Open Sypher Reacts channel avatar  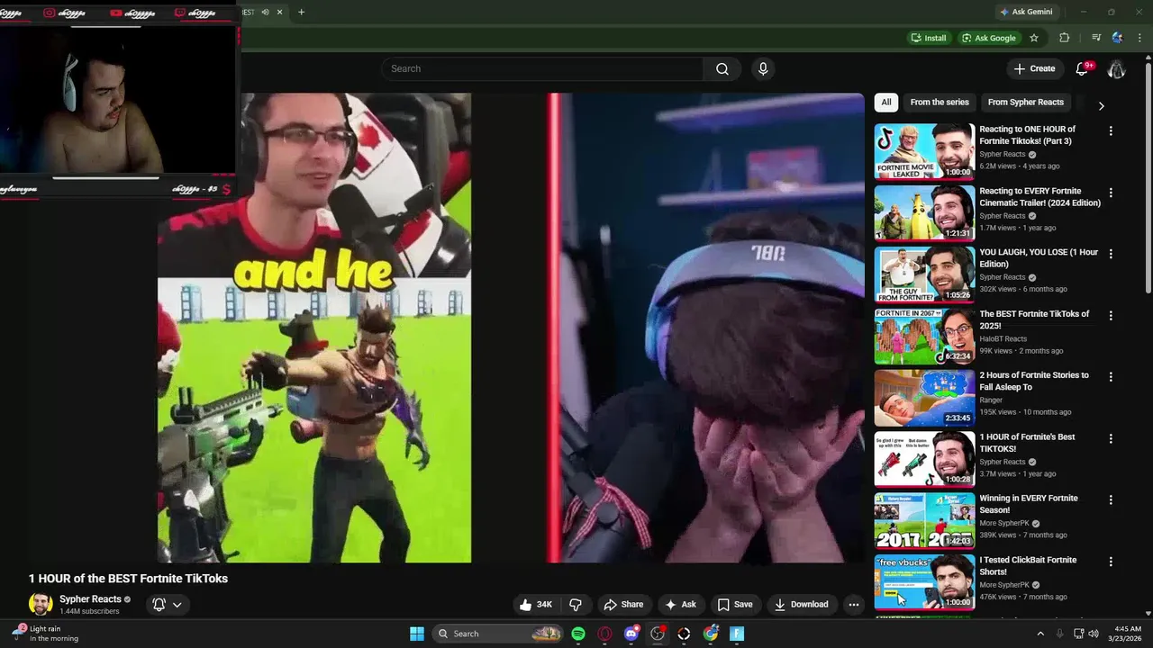[x=41, y=605]
